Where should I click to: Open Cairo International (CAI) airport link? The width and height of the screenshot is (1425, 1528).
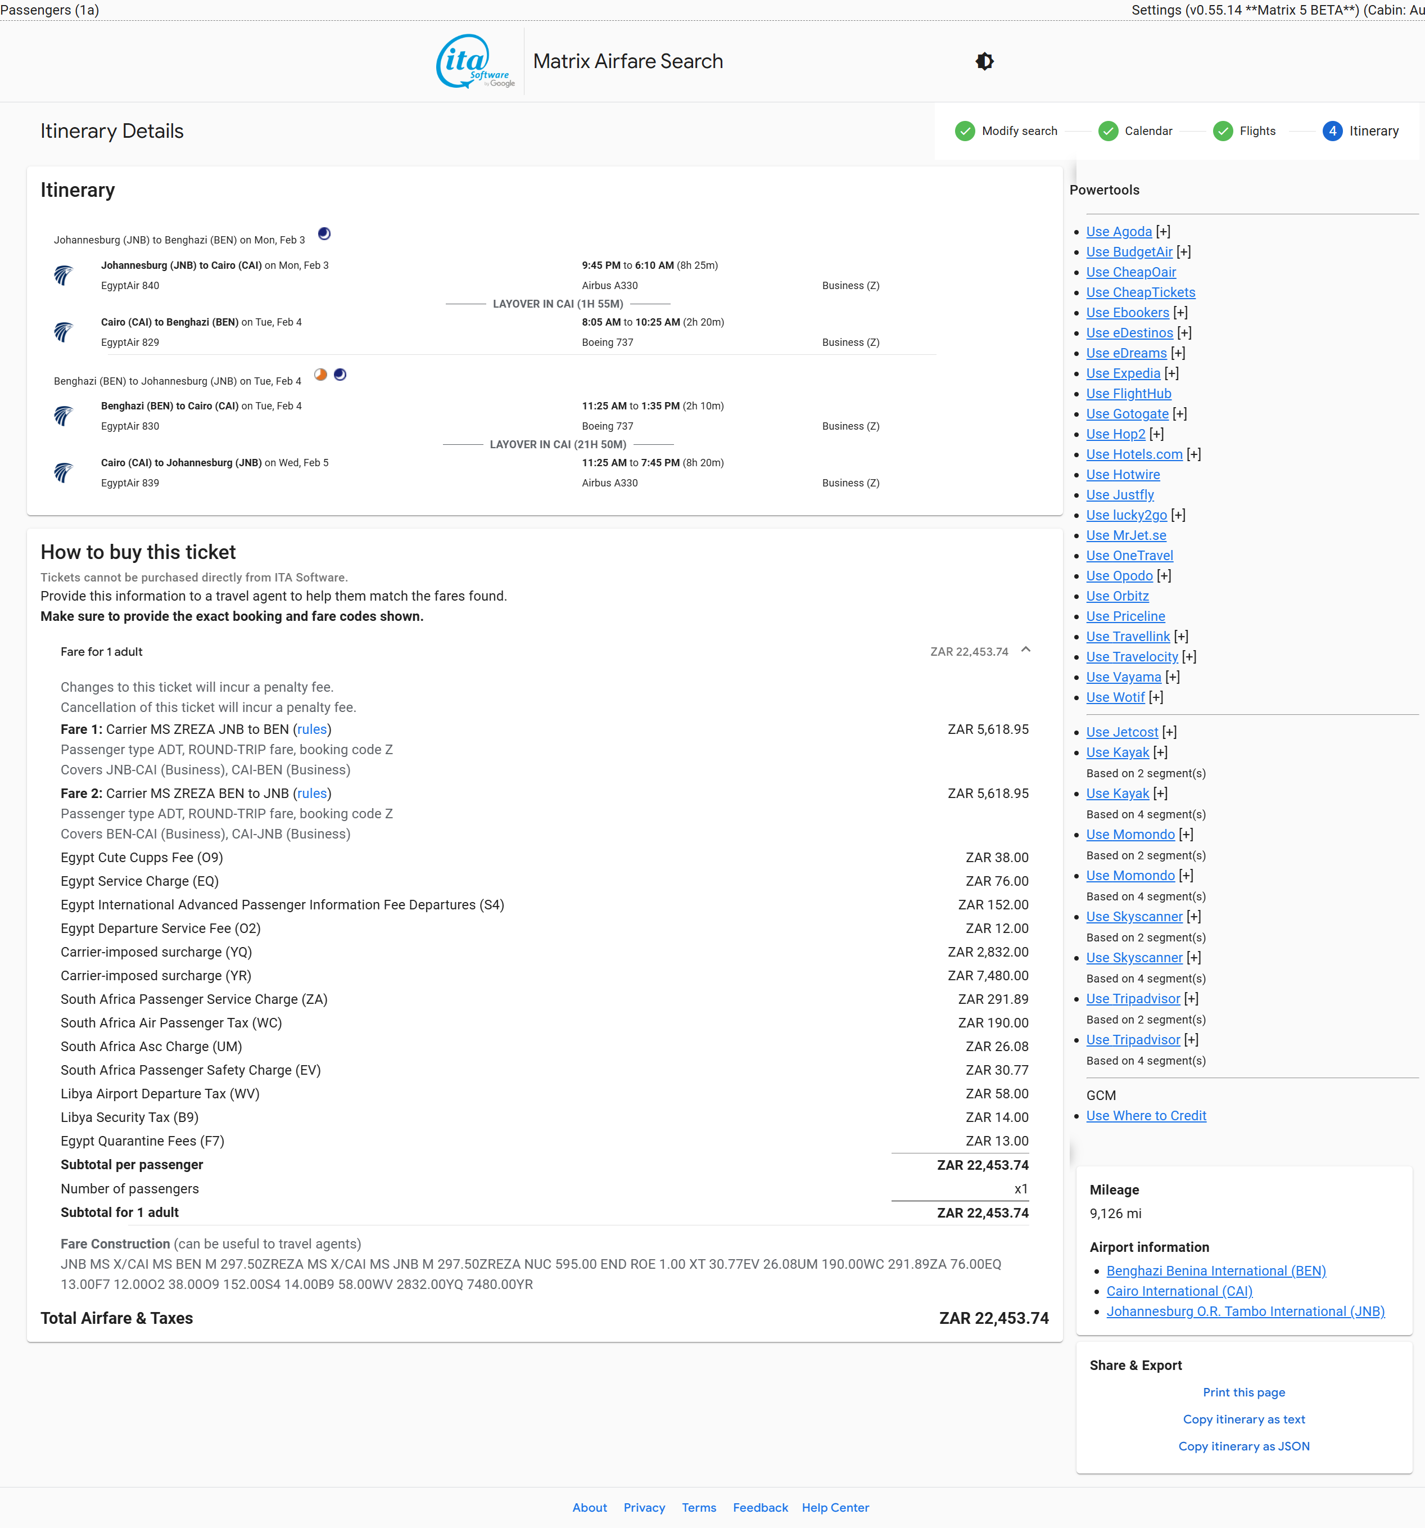point(1178,1291)
